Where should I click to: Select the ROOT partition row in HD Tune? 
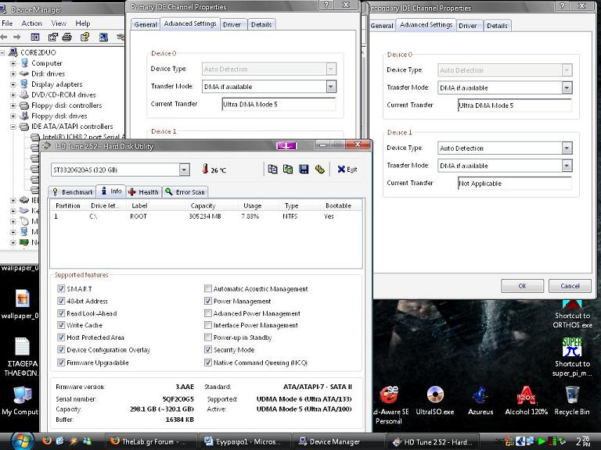click(x=206, y=216)
